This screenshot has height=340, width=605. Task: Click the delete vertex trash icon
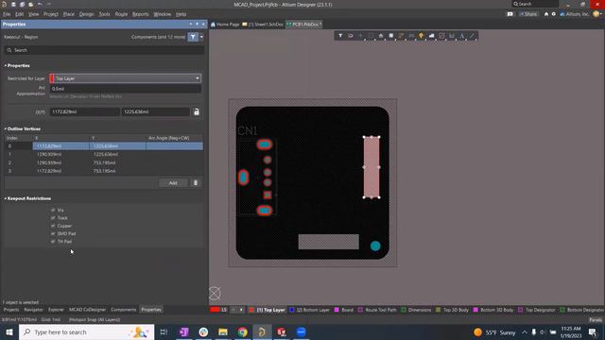pos(196,182)
